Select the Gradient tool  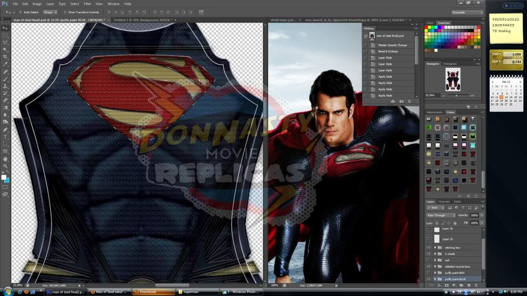pos(5,108)
